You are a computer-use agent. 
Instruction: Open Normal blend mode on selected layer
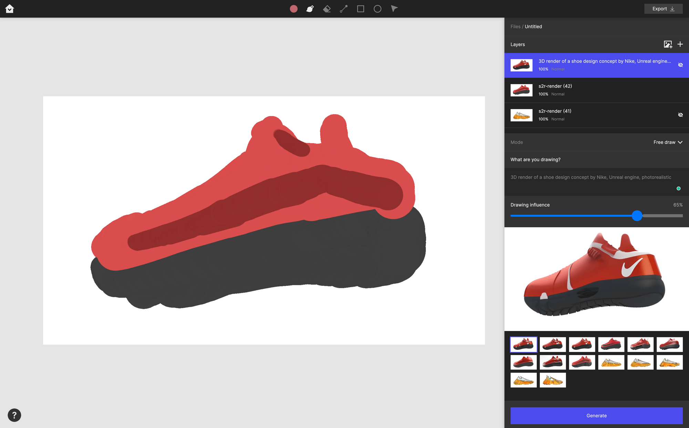pyautogui.click(x=557, y=69)
